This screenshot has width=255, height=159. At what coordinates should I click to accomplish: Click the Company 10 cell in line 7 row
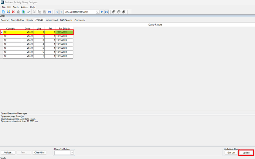12,56
